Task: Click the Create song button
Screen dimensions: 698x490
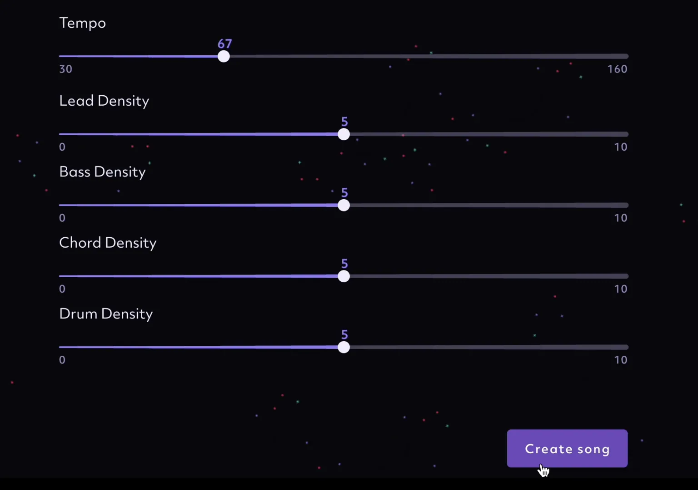Action: tap(567, 448)
